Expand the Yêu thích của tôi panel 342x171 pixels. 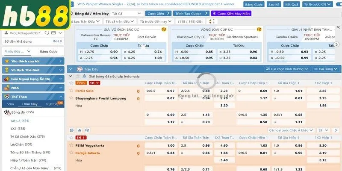coord(33,61)
